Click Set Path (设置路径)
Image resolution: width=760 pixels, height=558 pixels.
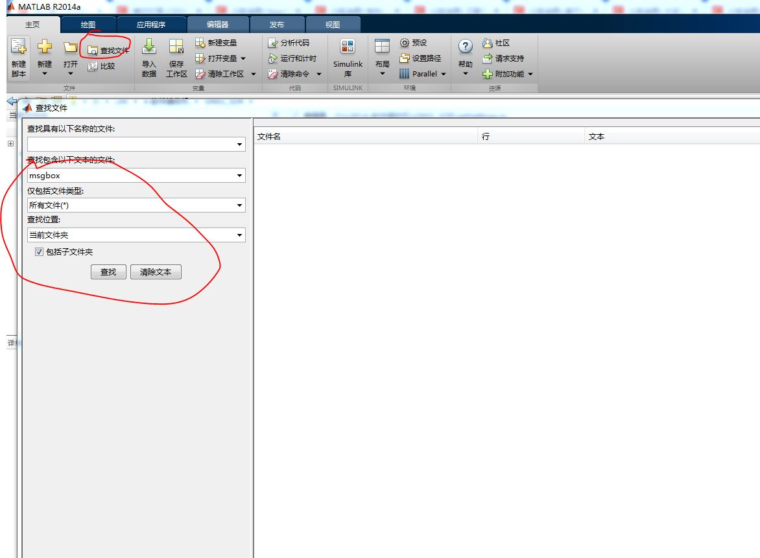pyautogui.click(x=420, y=58)
